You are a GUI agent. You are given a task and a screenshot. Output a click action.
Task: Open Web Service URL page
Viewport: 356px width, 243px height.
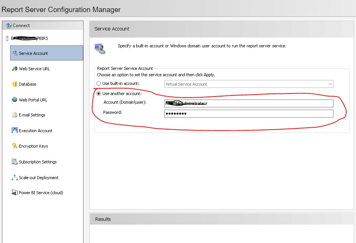pyautogui.click(x=34, y=69)
